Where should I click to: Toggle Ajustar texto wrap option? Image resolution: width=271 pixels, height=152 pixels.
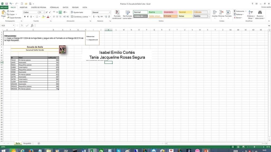tap(77, 12)
